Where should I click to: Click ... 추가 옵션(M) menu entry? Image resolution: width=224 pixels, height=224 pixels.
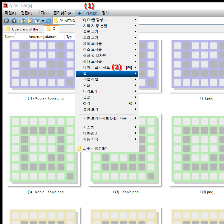click(107, 148)
